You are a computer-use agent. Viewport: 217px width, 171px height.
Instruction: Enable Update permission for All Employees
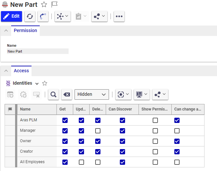[81, 162]
